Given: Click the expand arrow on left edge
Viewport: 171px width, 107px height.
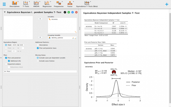Looking at the screenshot, I should [1, 58].
